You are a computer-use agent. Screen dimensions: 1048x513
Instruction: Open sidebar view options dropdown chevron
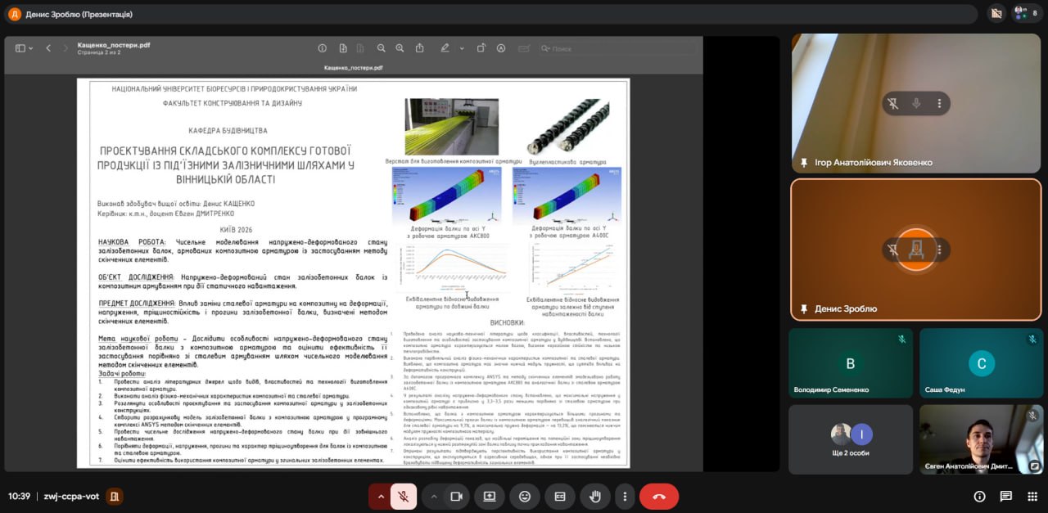tap(31, 48)
